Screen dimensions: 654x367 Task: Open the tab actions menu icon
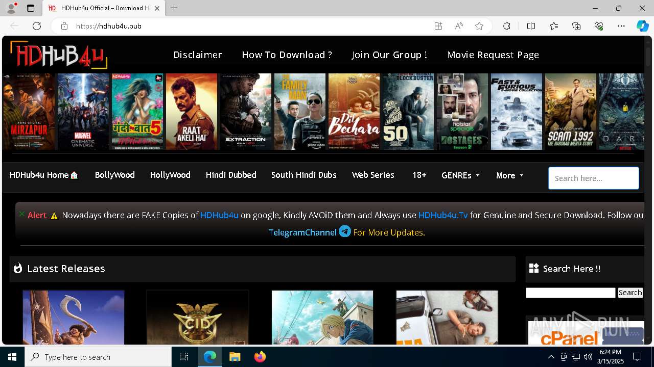(31, 8)
